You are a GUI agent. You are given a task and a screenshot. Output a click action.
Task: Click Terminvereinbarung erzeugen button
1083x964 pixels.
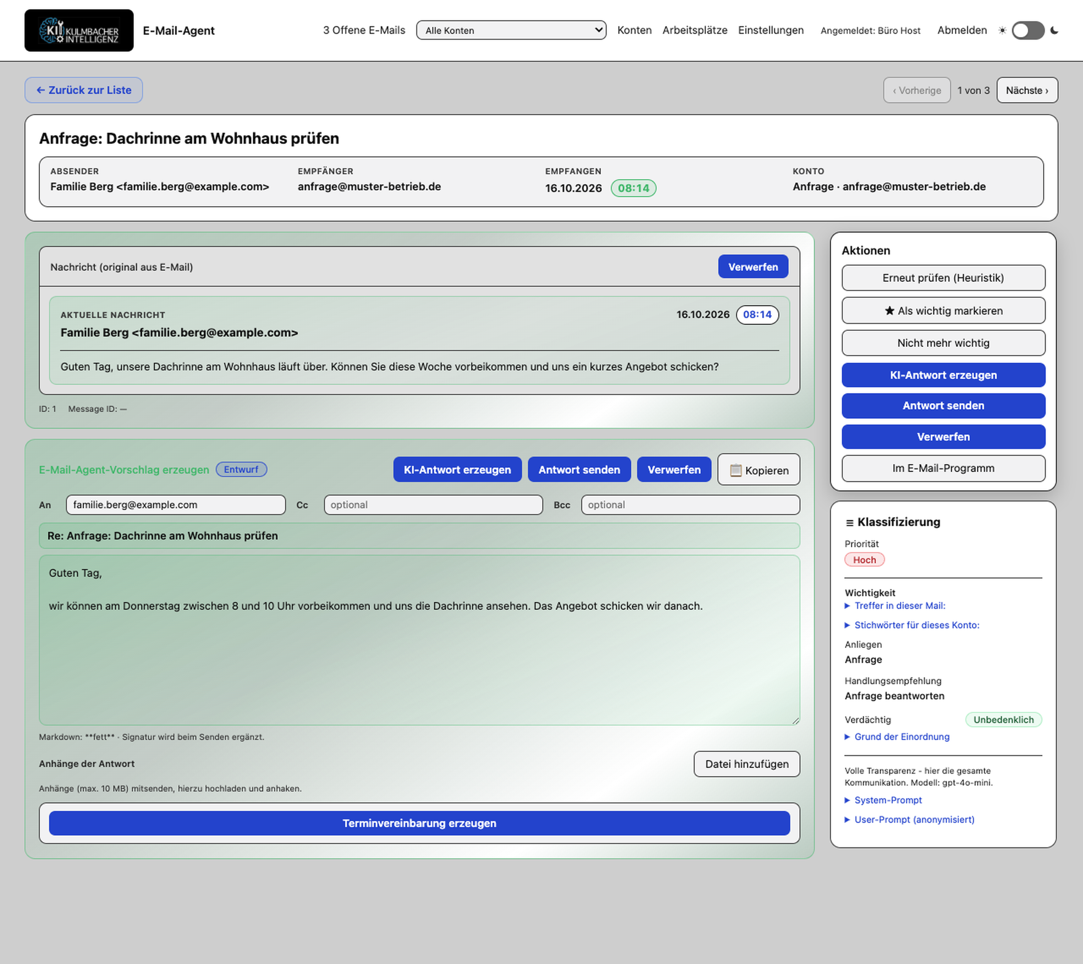(419, 823)
